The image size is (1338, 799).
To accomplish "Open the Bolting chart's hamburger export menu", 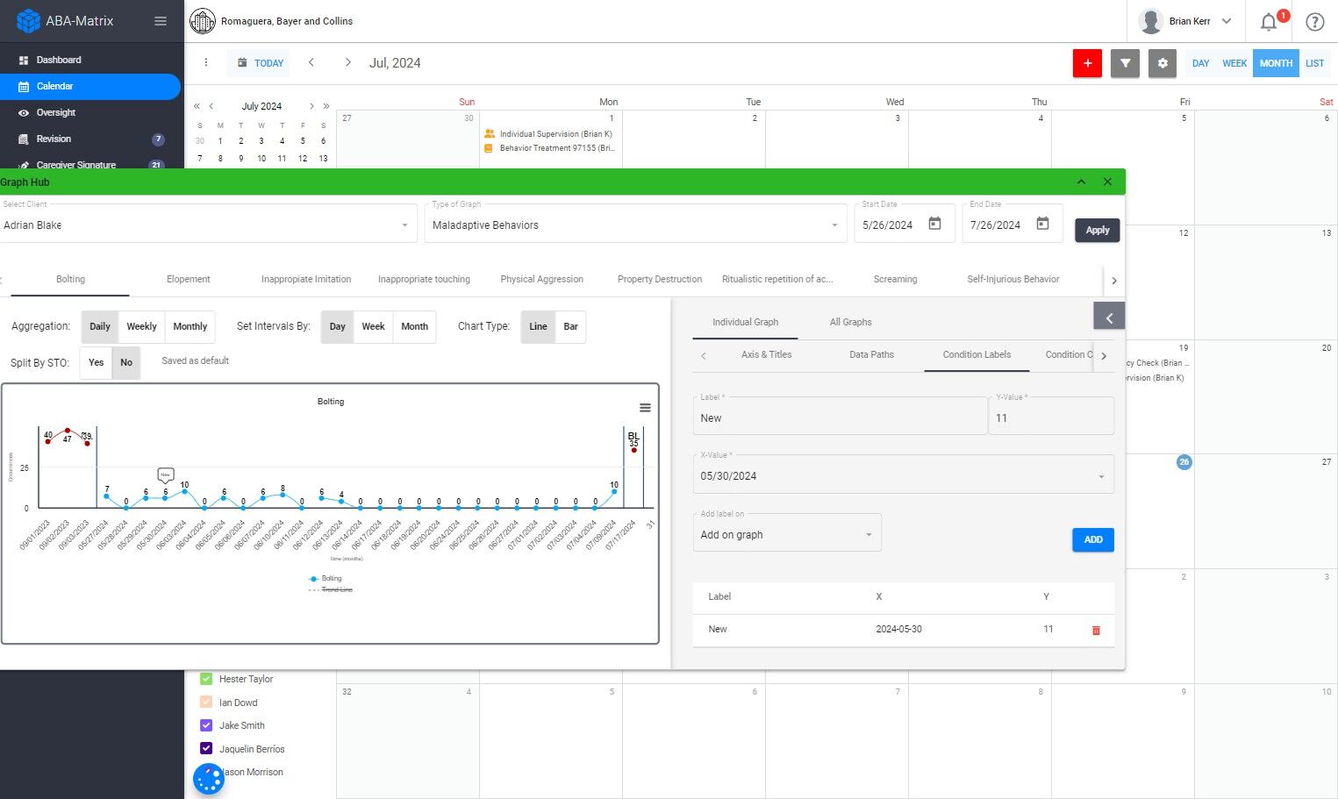I will (x=645, y=407).
